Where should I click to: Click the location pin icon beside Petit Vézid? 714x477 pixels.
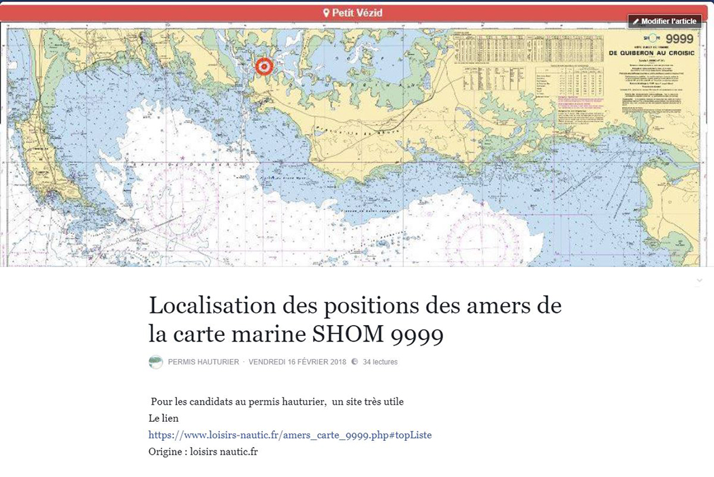(326, 13)
